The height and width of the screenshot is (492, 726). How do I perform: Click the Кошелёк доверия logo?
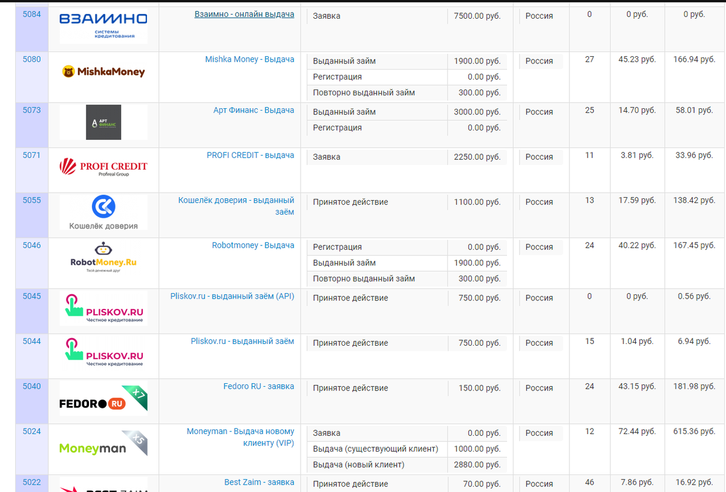coord(103,212)
